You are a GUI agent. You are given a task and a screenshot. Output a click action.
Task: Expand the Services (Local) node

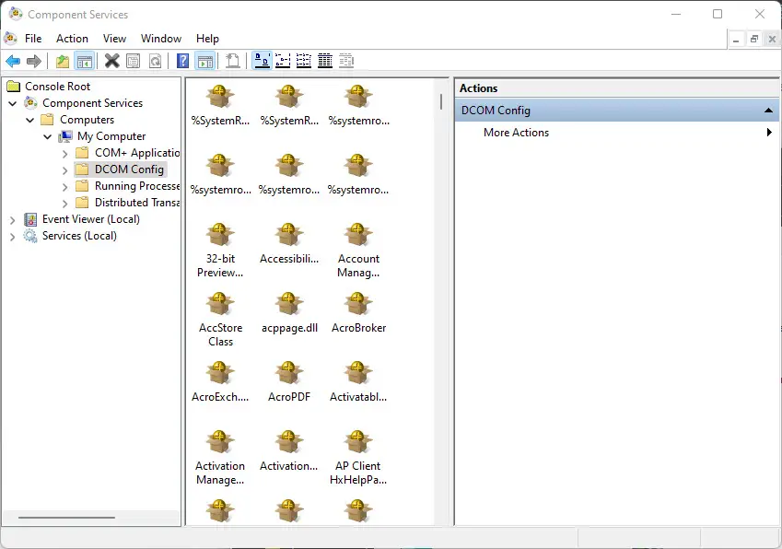[13, 237]
